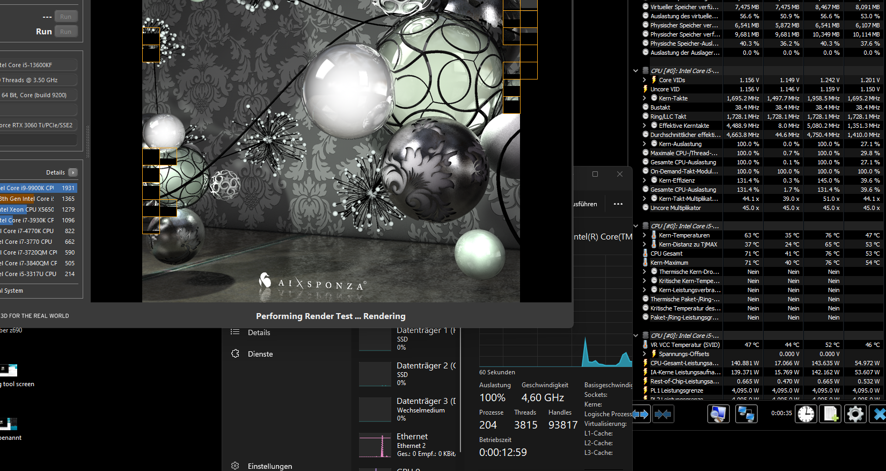This screenshot has height=471, width=886.
Task: Expand the Kern-Auslastung row
Action: tap(645, 144)
